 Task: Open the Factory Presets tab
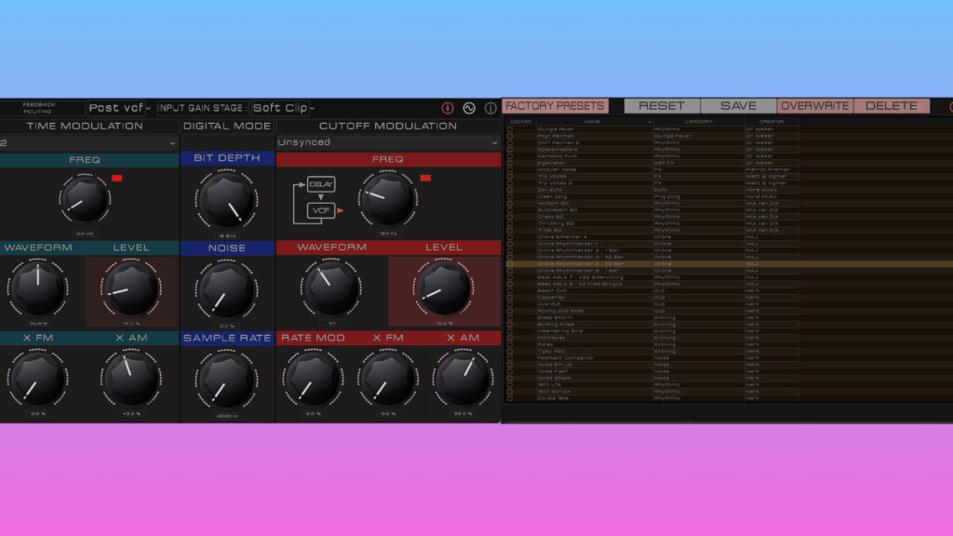556,106
